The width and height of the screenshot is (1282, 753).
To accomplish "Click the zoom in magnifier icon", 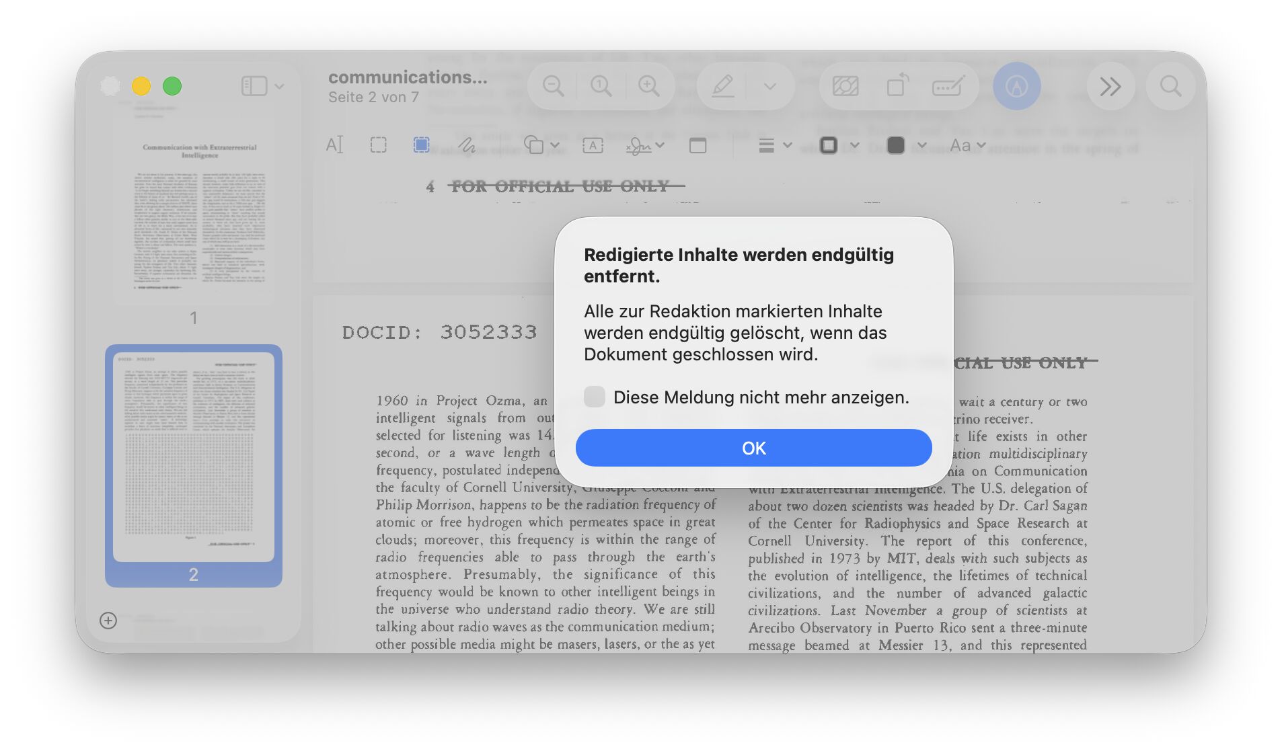I will pos(648,86).
